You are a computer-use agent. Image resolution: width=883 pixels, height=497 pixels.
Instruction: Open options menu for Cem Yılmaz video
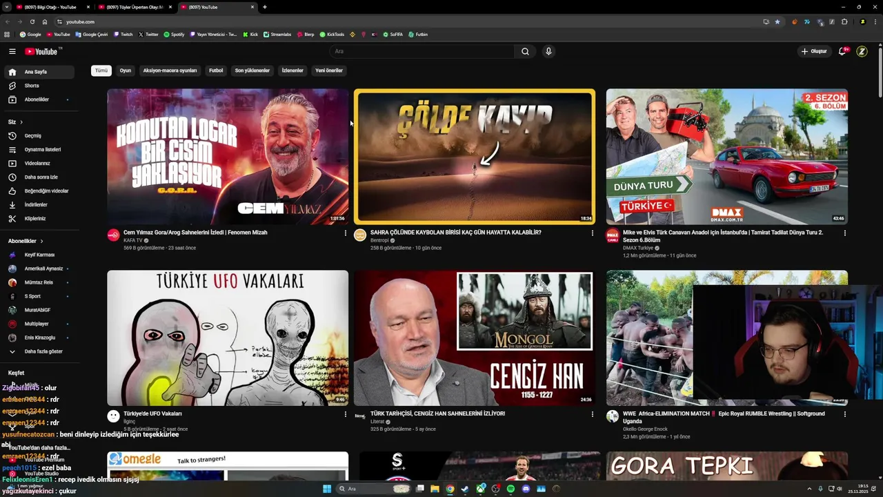[346, 233]
